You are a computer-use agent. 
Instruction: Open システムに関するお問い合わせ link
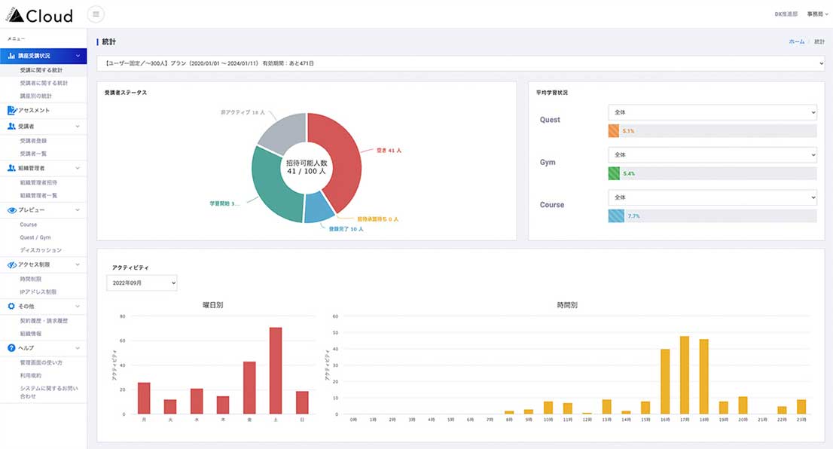[x=49, y=392]
